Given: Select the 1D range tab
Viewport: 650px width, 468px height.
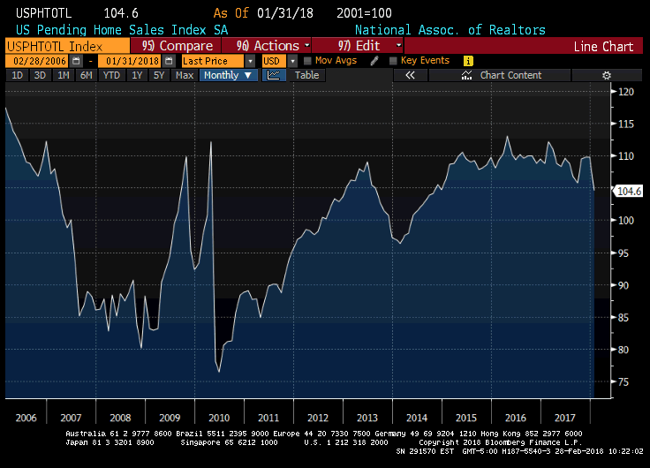Looking at the screenshot, I should click(x=17, y=75).
